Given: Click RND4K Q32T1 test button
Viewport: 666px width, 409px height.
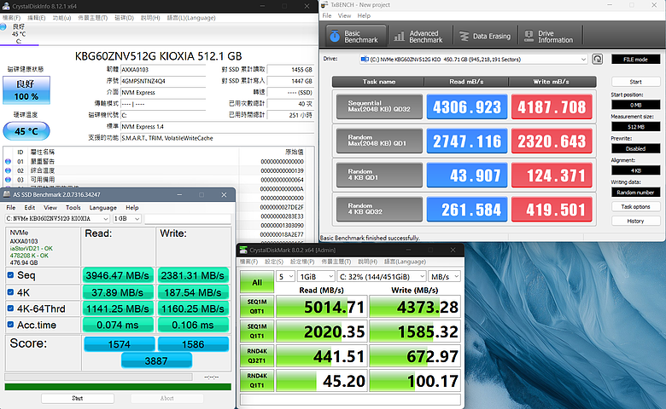Looking at the screenshot, I should [257, 355].
